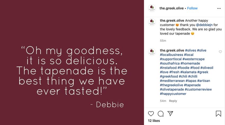Follow the.greek.olive account
The height and width of the screenshot is (125, 225).
pyautogui.click(x=192, y=8)
